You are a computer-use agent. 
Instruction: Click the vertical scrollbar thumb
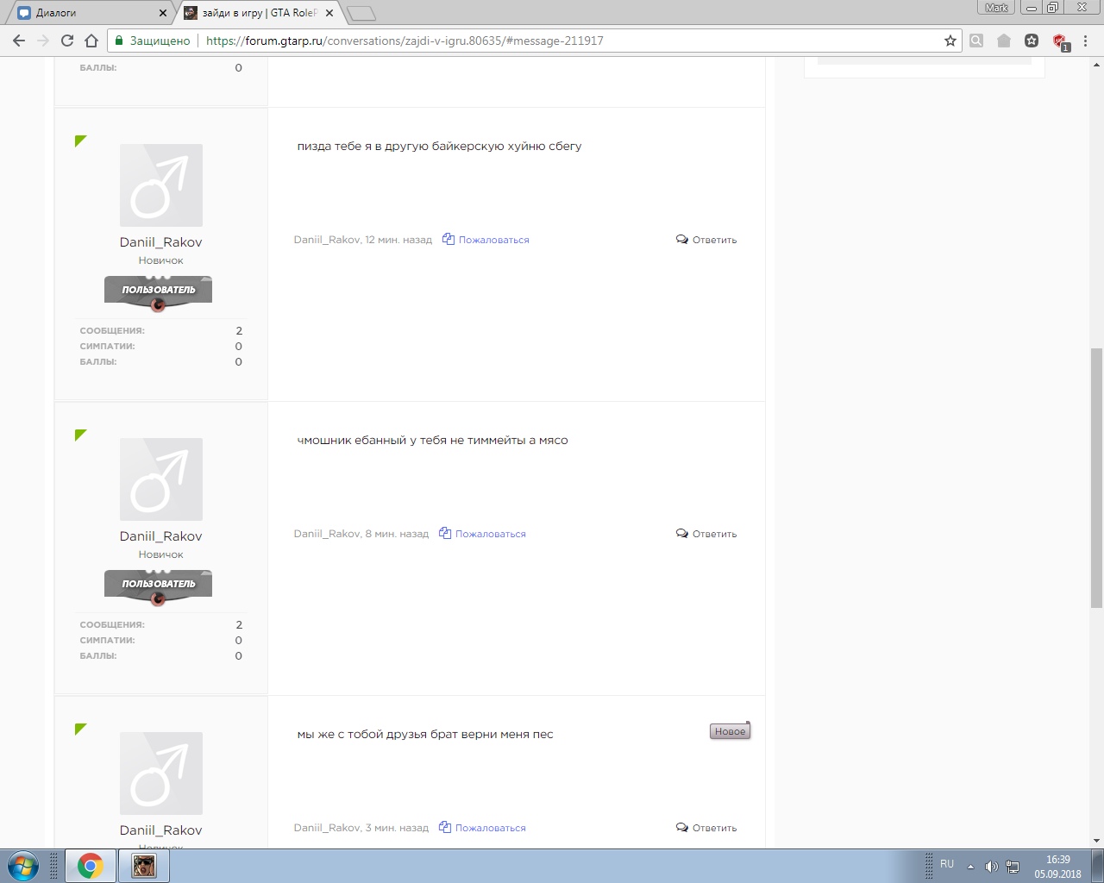(1096, 477)
